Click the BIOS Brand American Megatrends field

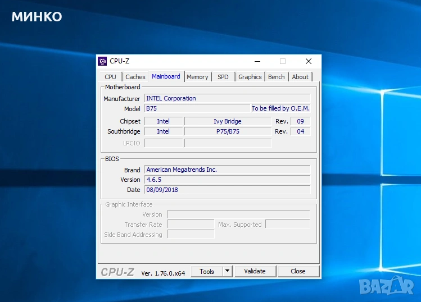tap(227, 170)
